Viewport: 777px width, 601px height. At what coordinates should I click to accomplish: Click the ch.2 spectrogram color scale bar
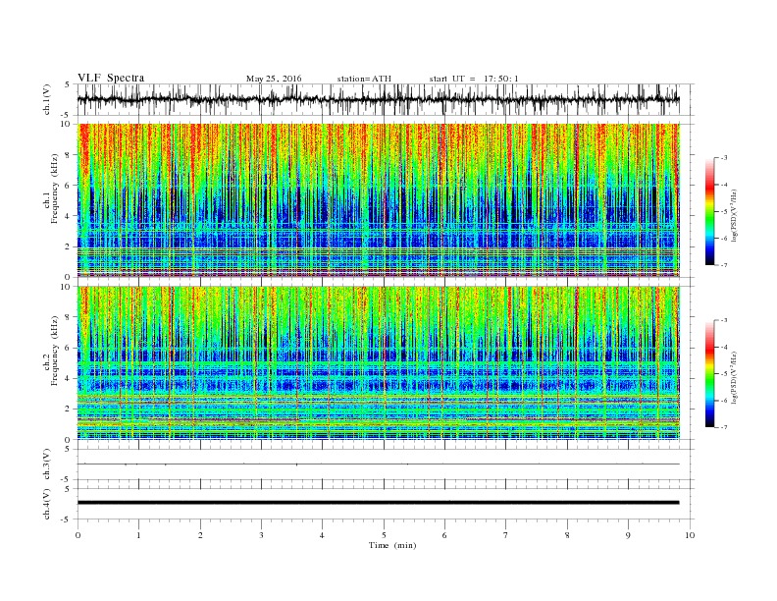coord(709,373)
